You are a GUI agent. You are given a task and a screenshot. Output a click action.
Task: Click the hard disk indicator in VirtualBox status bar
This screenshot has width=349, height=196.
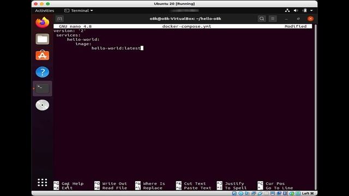coord(234,193)
